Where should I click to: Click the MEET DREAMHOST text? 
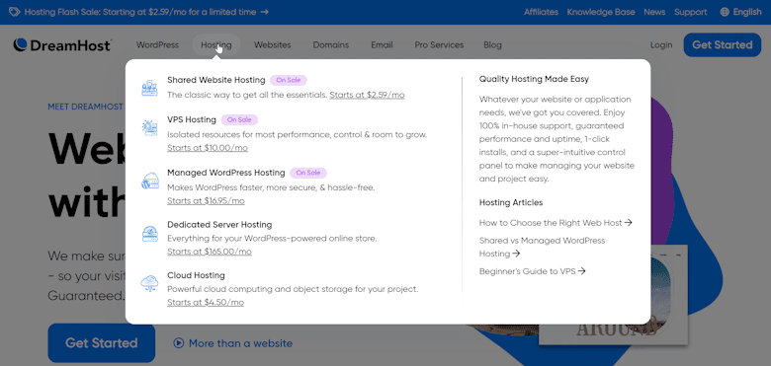click(x=86, y=107)
